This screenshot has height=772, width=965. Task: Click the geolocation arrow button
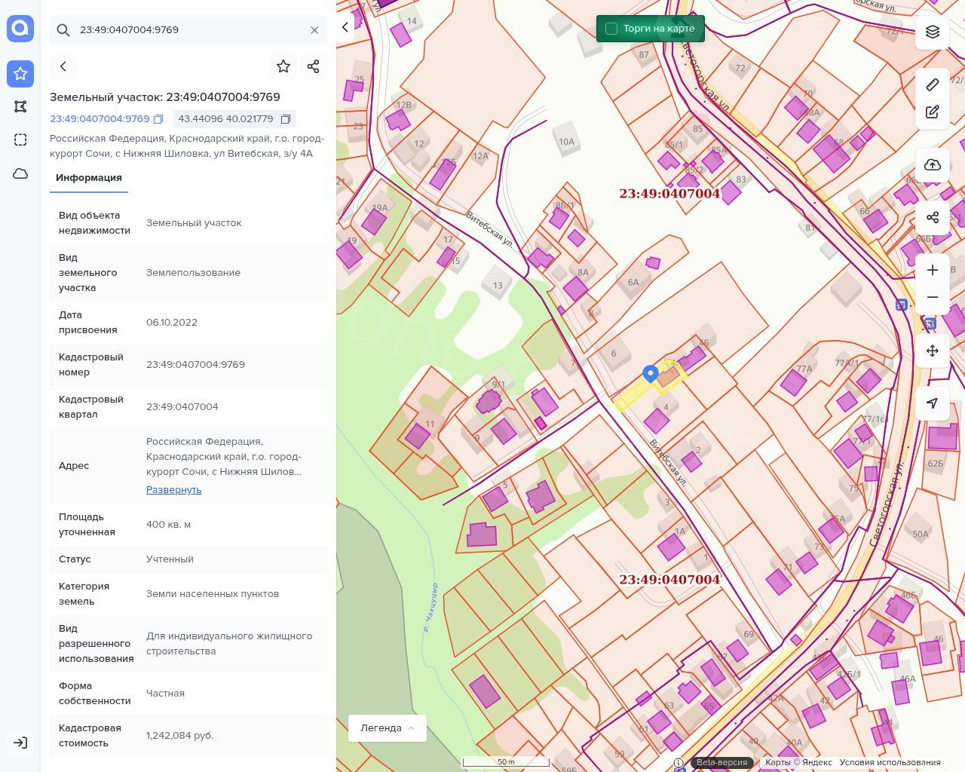(x=933, y=403)
